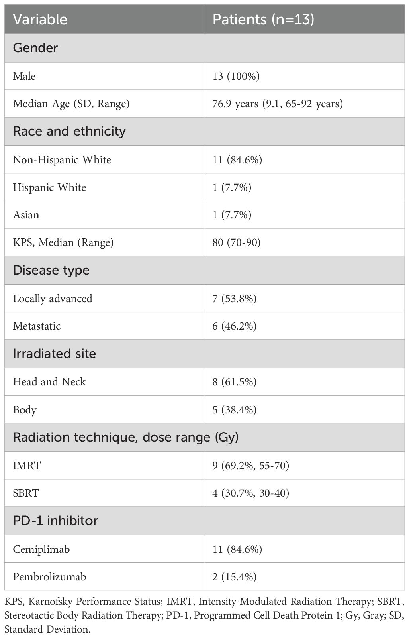Select the Cemiplimab row label
Image resolution: width=409 pixels, height=637 pixels.
click(41, 549)
